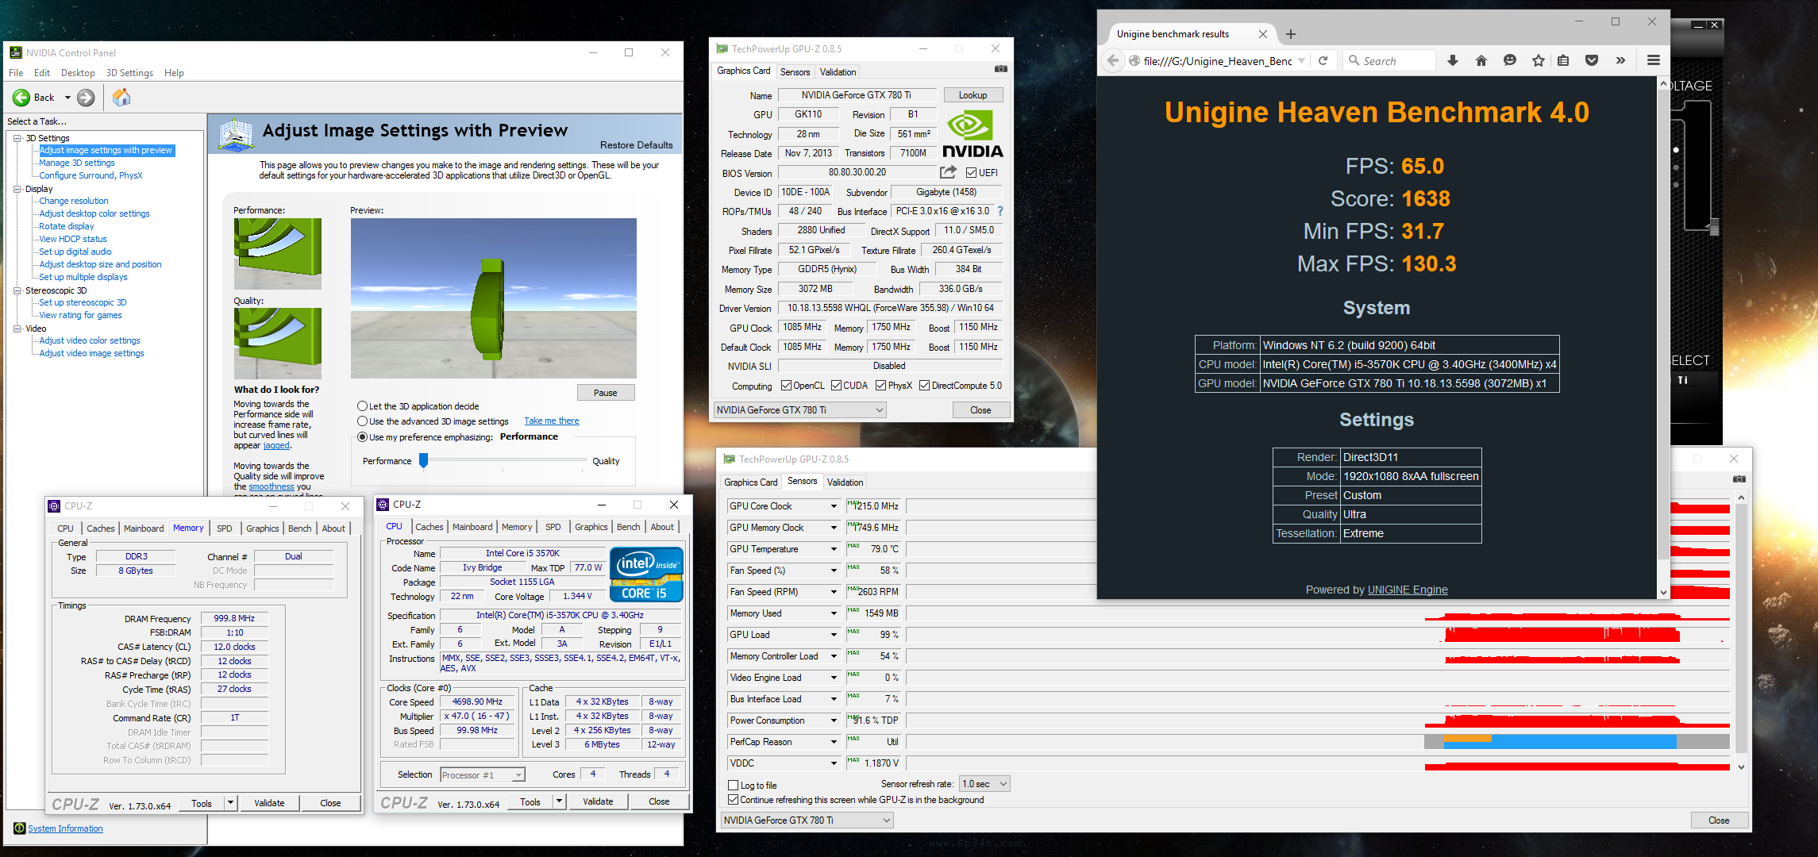Click the Performance-Quality preference slider
The height and width of the screenshot is (857, 1818).
click(x=423, y=460)
